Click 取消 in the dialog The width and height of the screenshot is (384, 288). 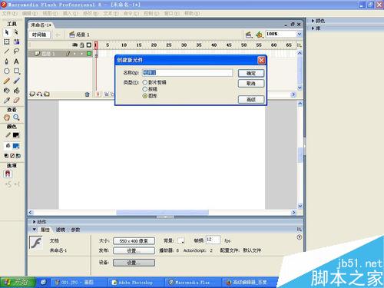click(251, 84)
